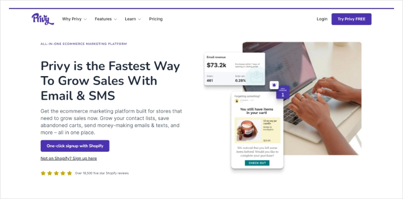403x199 pixels.
Task: Open the Features menu label
Action: point(103,19)
